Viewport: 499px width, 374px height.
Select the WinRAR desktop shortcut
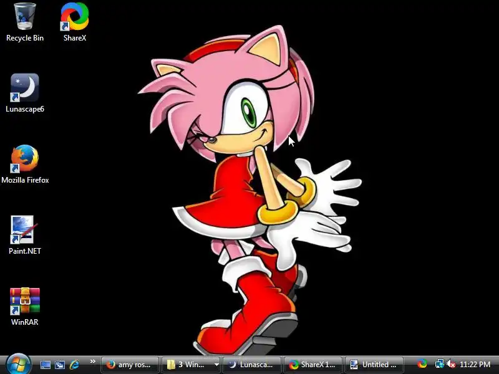pyautogui.click(x=25, y=306)
